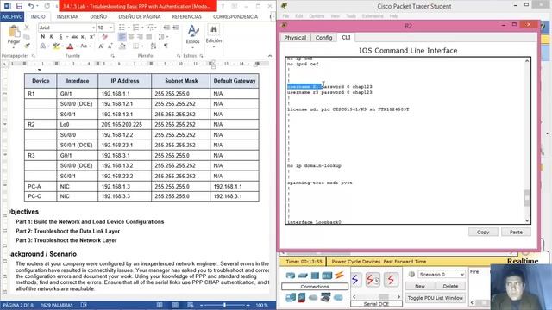Increase font size with the larger A icon
The image size is (552, 310).
click(x=101, y=46)
